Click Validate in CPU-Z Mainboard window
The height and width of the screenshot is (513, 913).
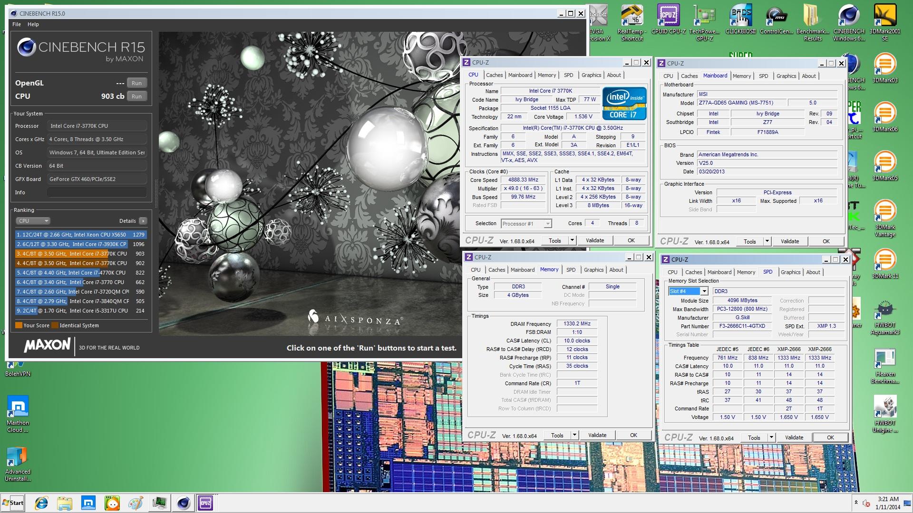click(x=790, y=241)
